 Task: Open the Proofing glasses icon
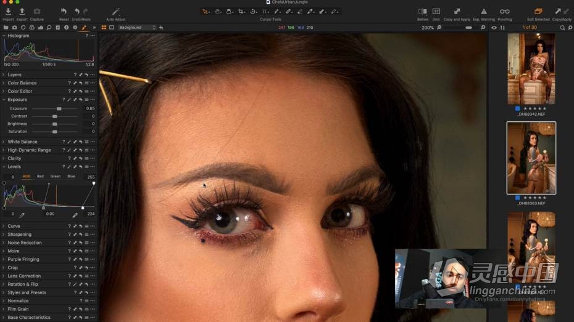[x=504, y=12]
